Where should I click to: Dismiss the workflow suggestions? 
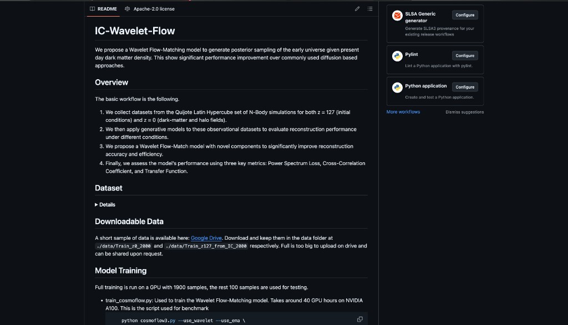(464, 112)
